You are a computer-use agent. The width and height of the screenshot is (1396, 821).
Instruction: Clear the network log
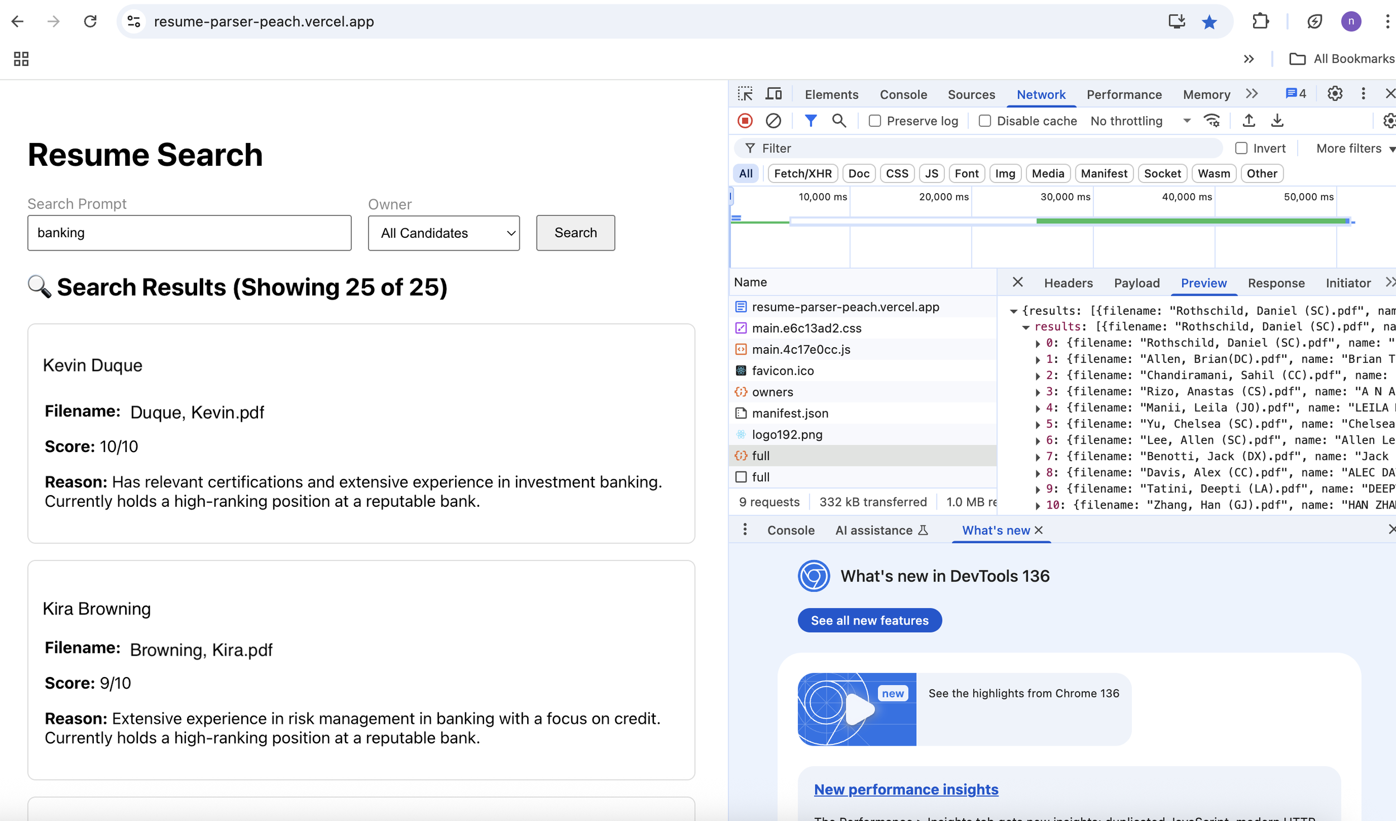[x=773, y=121]
